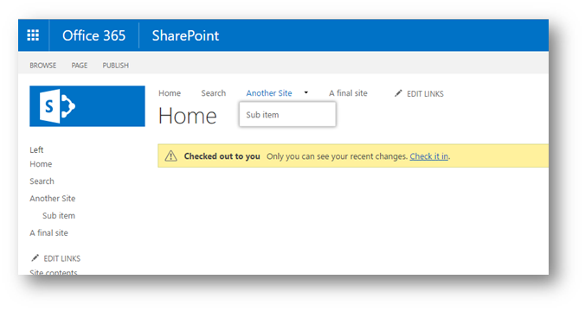Open Another Site in top navigation
The image size is (585, 311).
(x=269, y=93)
